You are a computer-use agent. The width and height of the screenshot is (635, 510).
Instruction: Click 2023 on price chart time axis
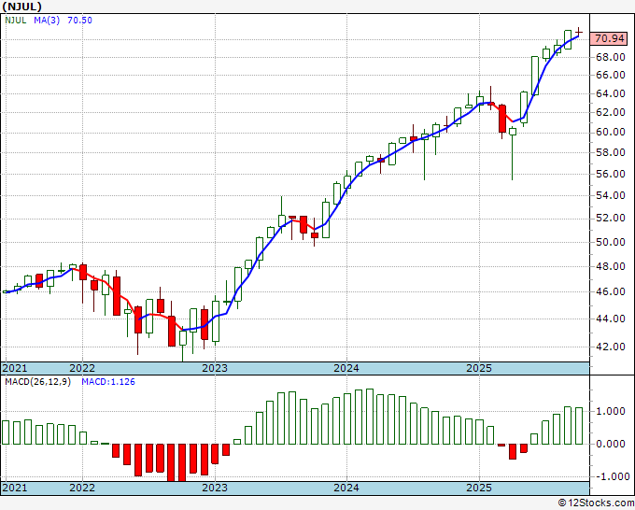[x=215, y=368]
